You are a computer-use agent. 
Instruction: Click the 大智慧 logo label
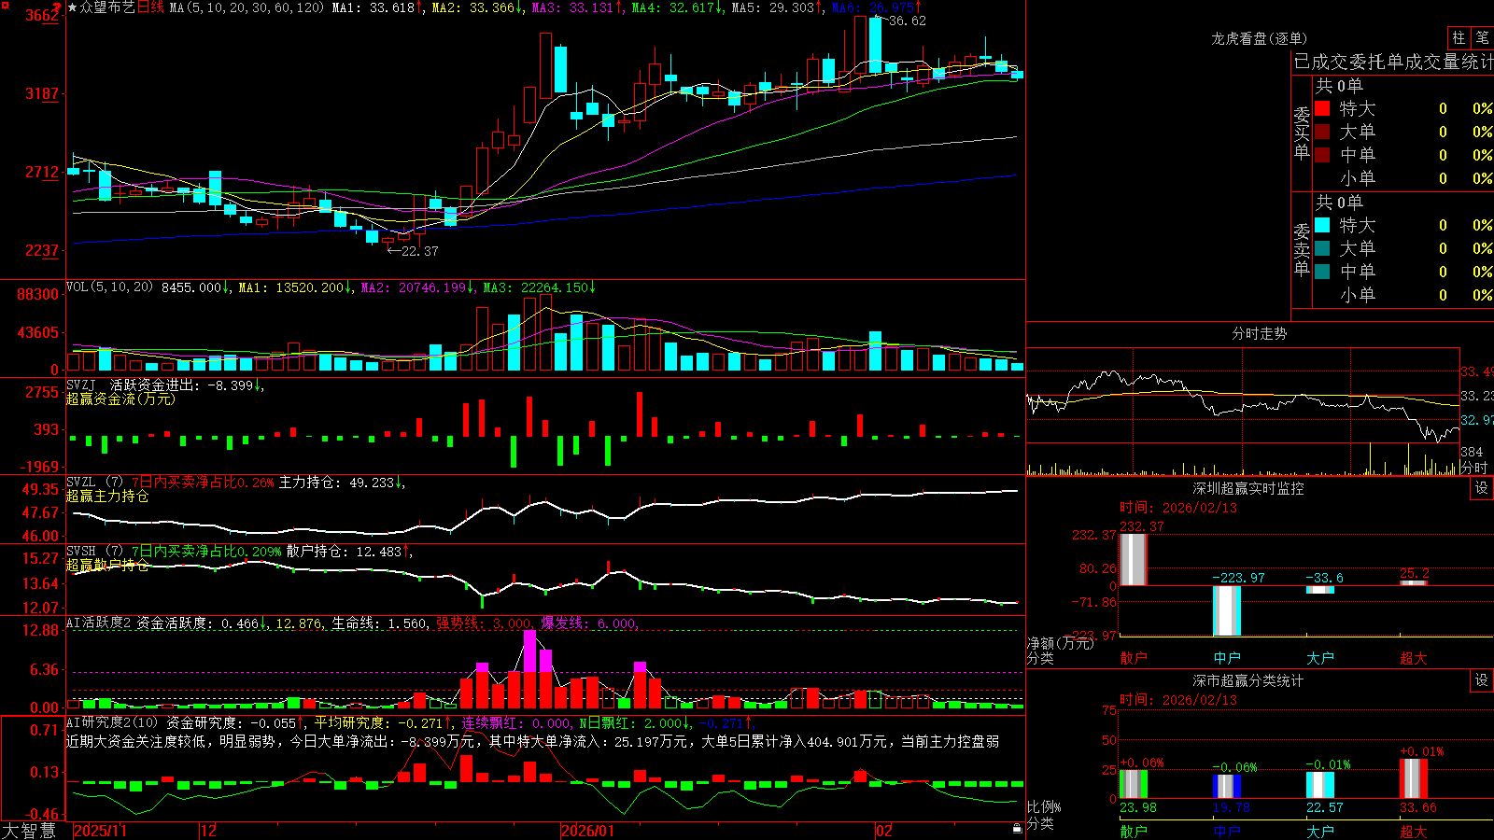point(29,830)
